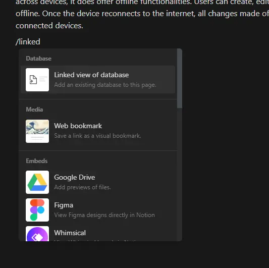Click the slash command menu scrollbar
The image size is (269, 268).
[x=180, y=79]
